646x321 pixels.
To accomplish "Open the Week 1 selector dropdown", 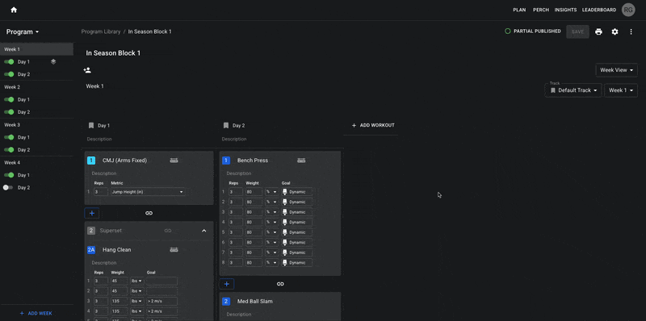I will (x=621, y=90).
